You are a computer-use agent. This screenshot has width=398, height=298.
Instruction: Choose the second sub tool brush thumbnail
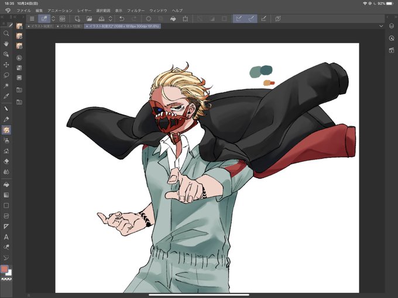point(19,36)
